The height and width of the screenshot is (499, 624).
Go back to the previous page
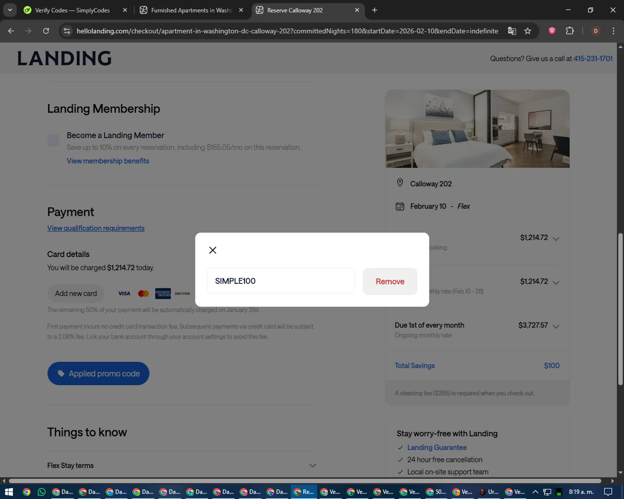(11, 31)
